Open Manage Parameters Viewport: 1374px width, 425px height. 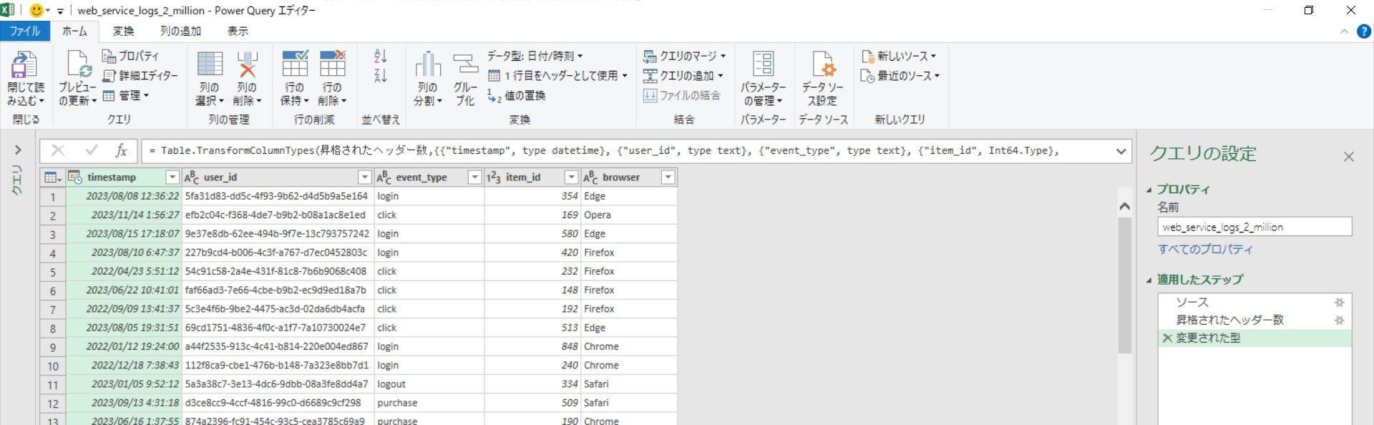(763, 79)
